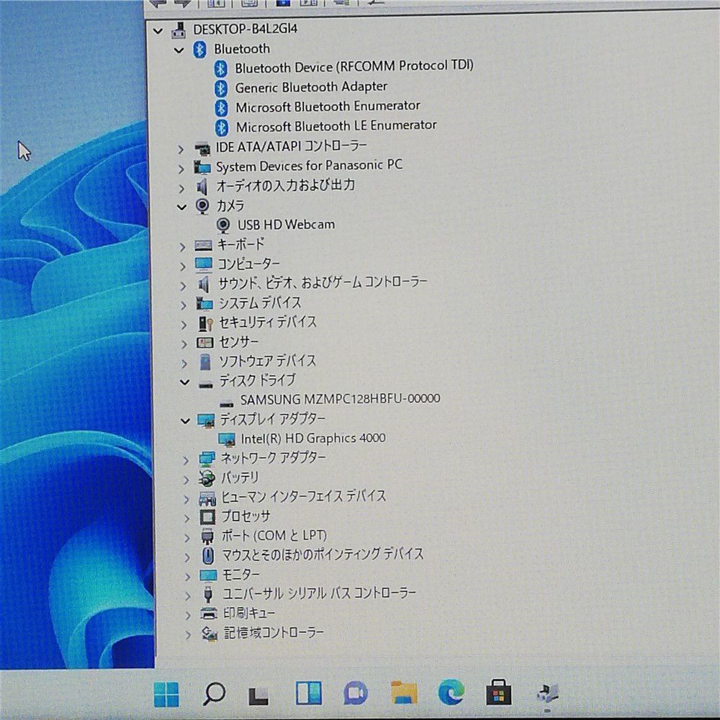Select Intel(R) HD Graphics 4000 entry
Image resolution: width=720 pixels, height=720 pixels.
point(313,438)
